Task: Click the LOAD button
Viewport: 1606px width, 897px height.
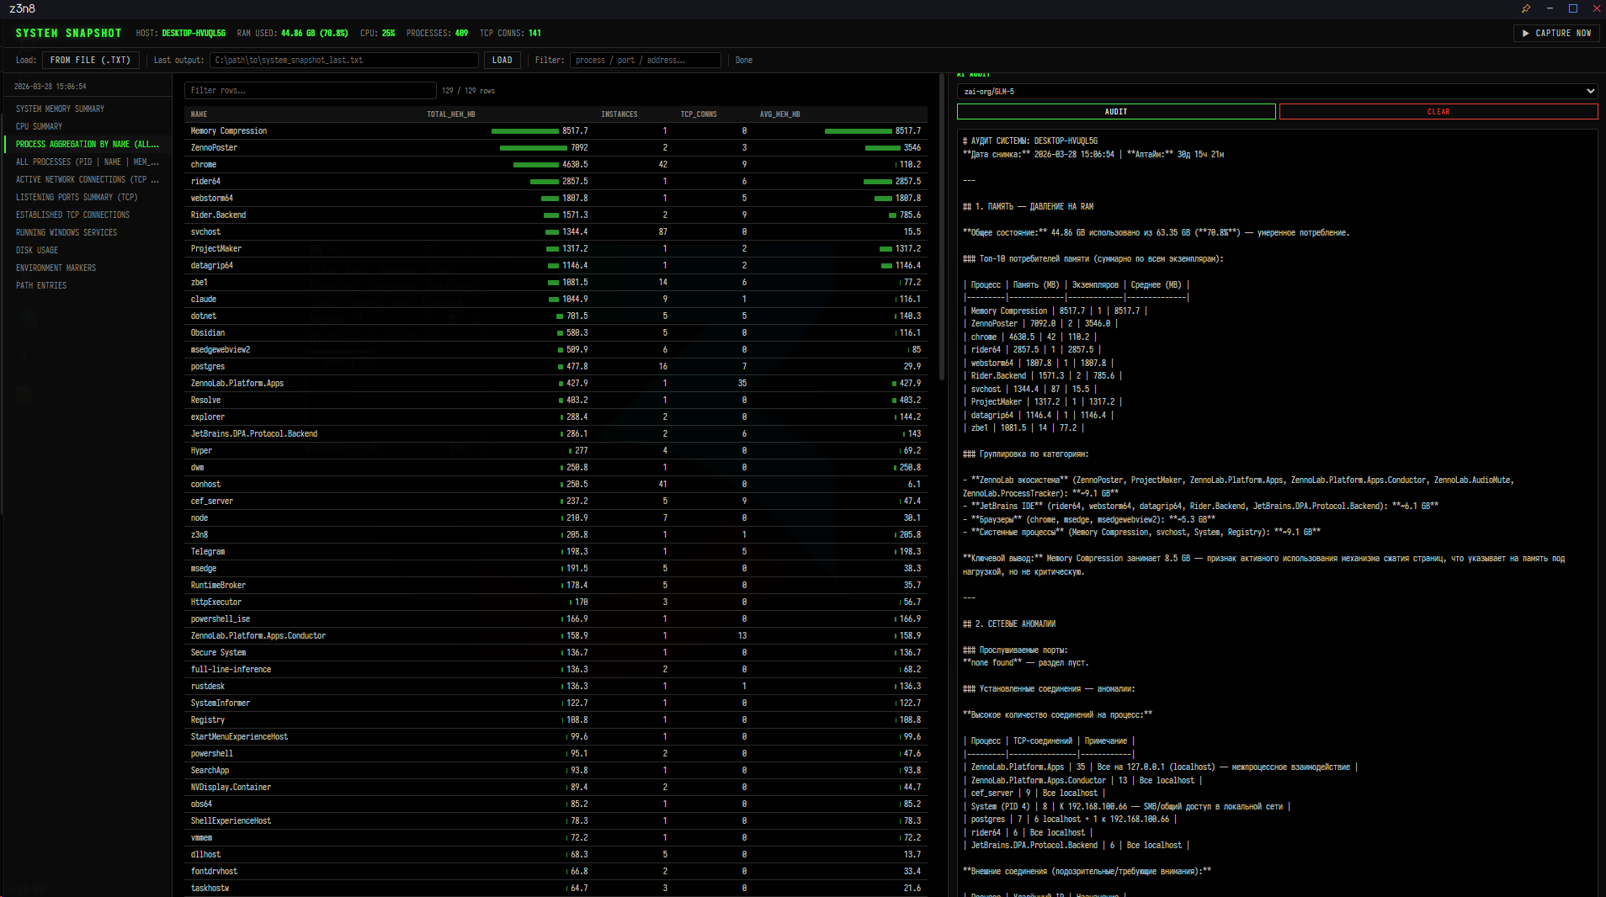Action: coord(502,61)
